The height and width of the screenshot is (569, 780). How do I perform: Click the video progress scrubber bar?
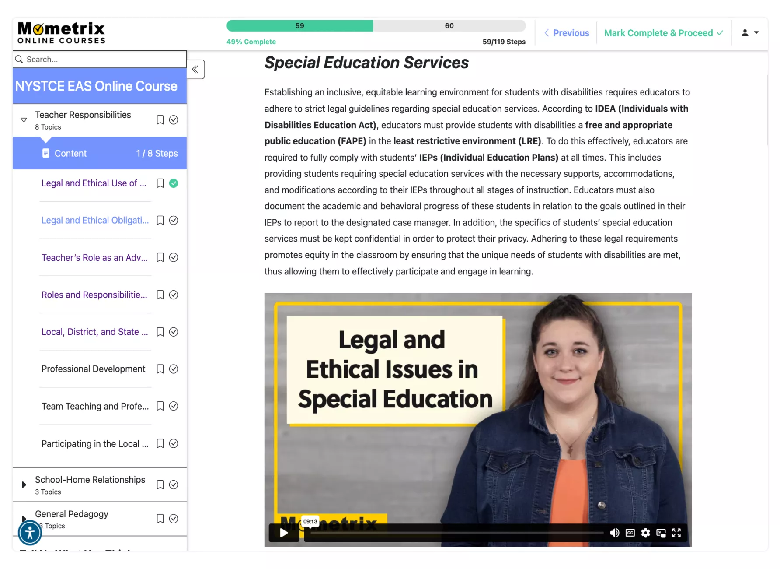pyautogui.click(x=455, y=533)
